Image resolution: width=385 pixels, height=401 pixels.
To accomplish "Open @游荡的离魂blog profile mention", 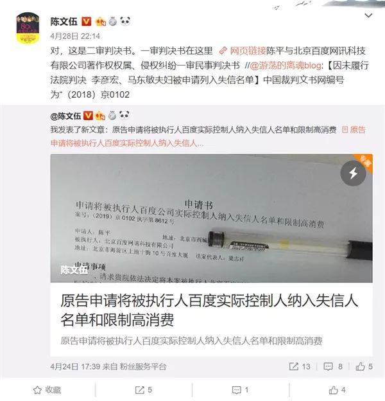I will tap(286, 66).
